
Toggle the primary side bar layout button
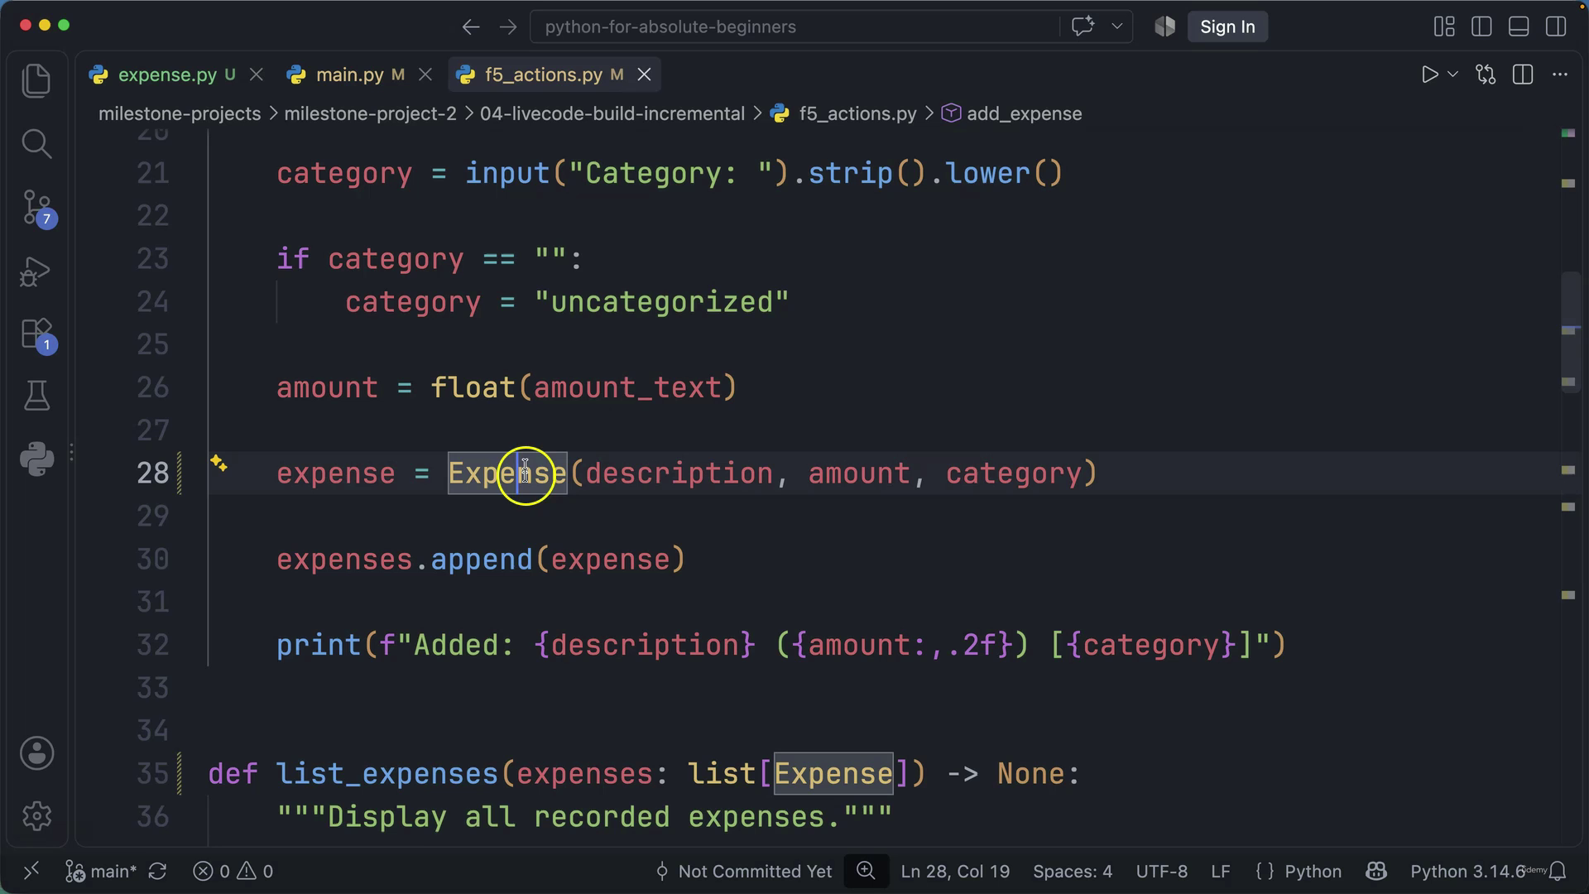[1481, 26]
